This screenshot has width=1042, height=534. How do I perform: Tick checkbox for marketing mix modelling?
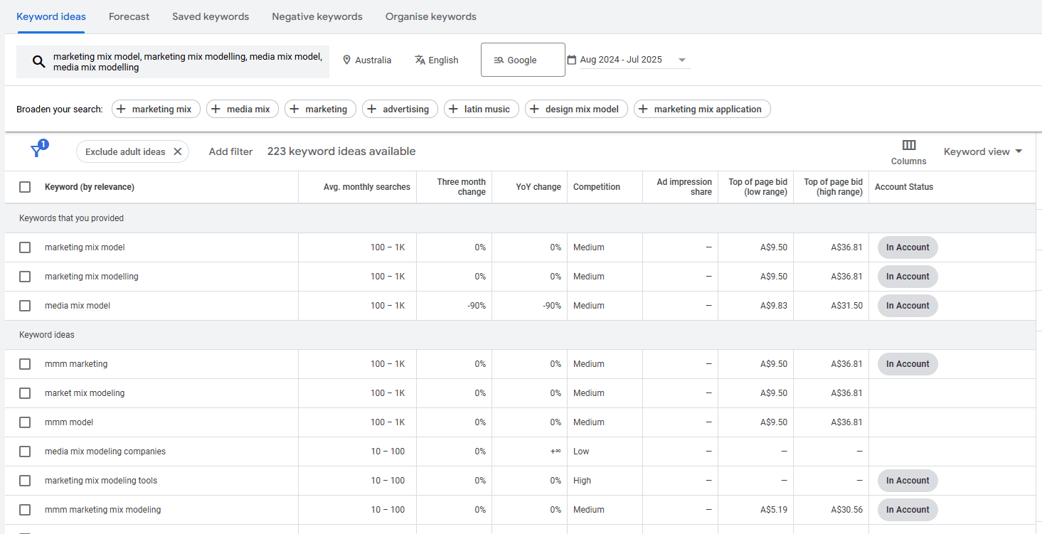25,277
